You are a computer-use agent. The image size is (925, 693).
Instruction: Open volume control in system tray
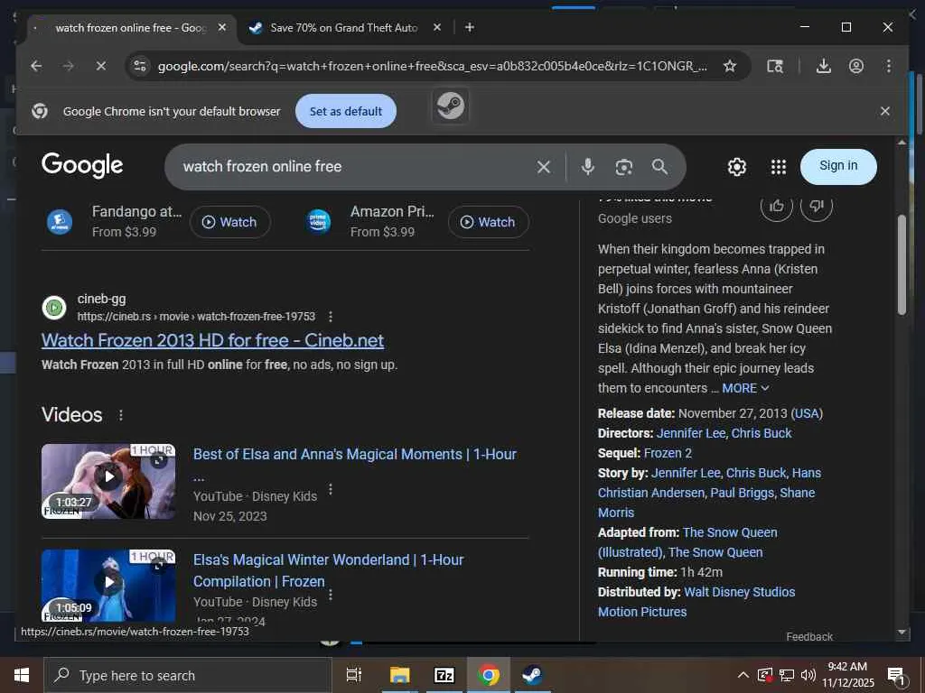click(808, 675)
